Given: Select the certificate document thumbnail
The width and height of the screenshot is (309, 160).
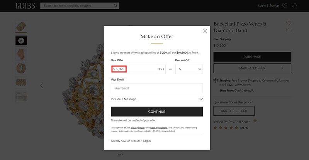Looking at the screenshot, I should pyautogui.click(x=21, y=96).
